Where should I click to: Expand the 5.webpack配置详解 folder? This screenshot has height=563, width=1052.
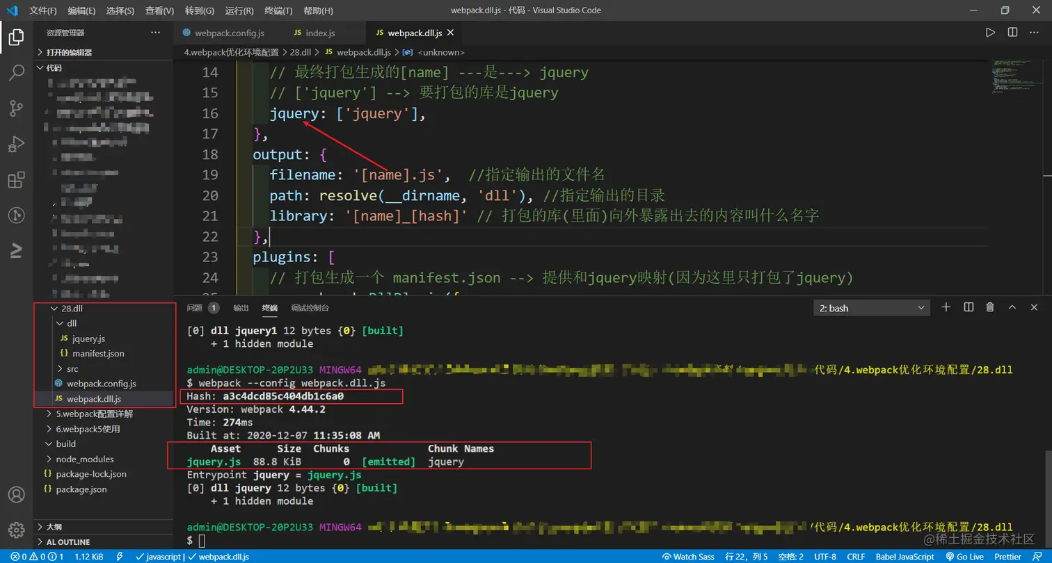tap(102, 414)
